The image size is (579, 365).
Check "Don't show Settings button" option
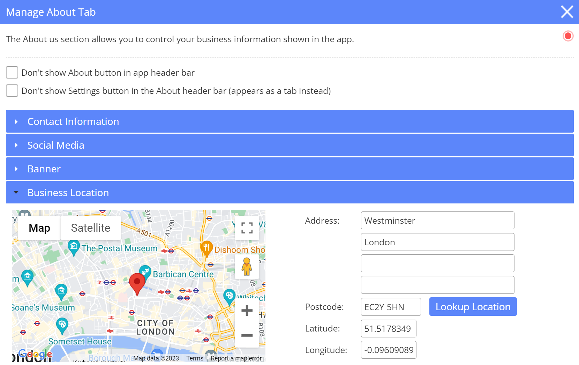tap(12, 91)
